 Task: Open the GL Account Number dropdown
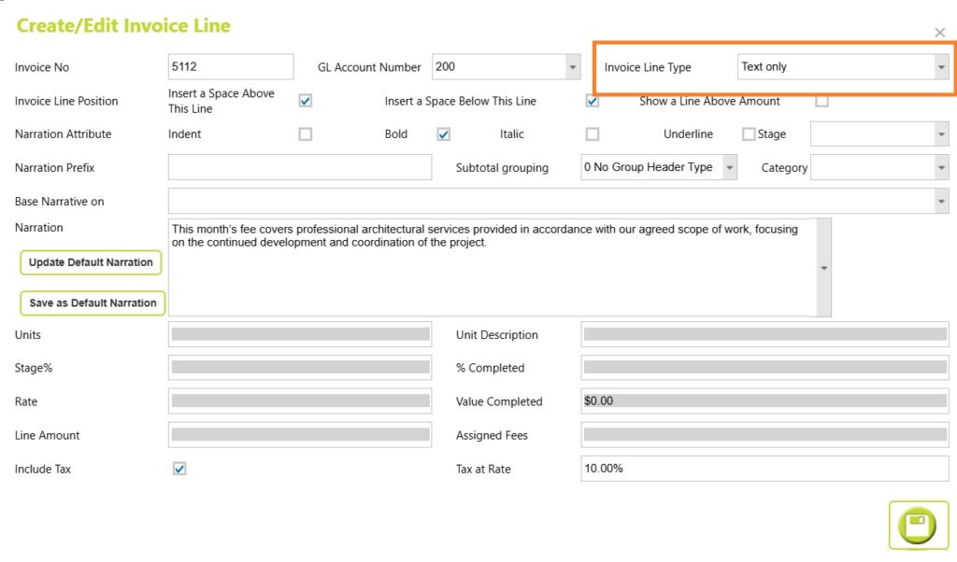click(x=573, y=67)
